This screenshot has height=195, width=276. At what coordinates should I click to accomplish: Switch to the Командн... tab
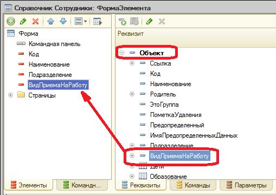[x=82, y=185]
